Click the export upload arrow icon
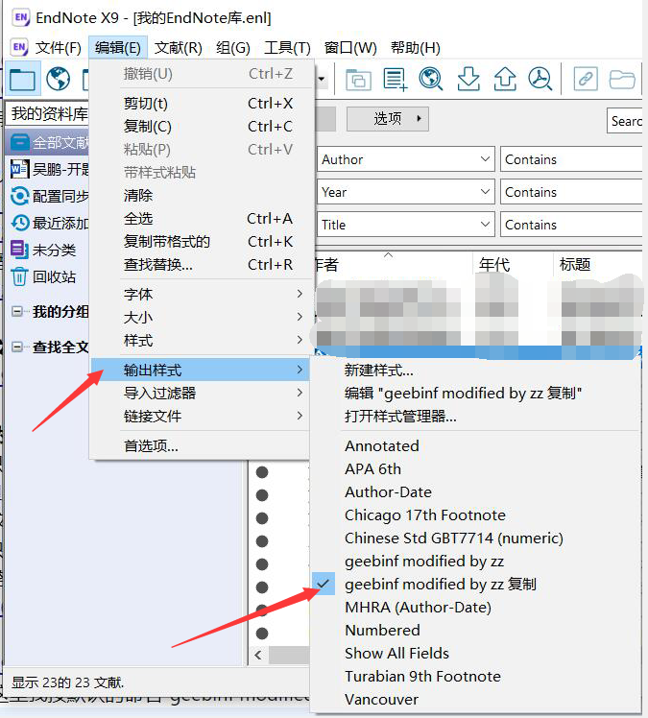 505,79
